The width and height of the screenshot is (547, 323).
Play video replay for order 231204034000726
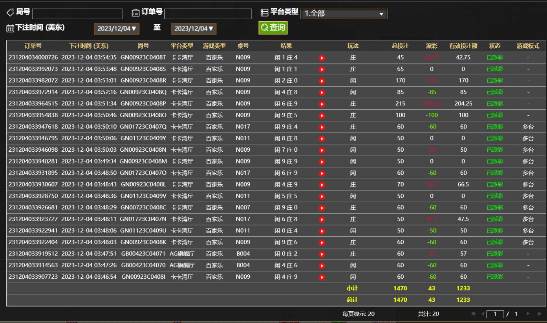point(322,58)
